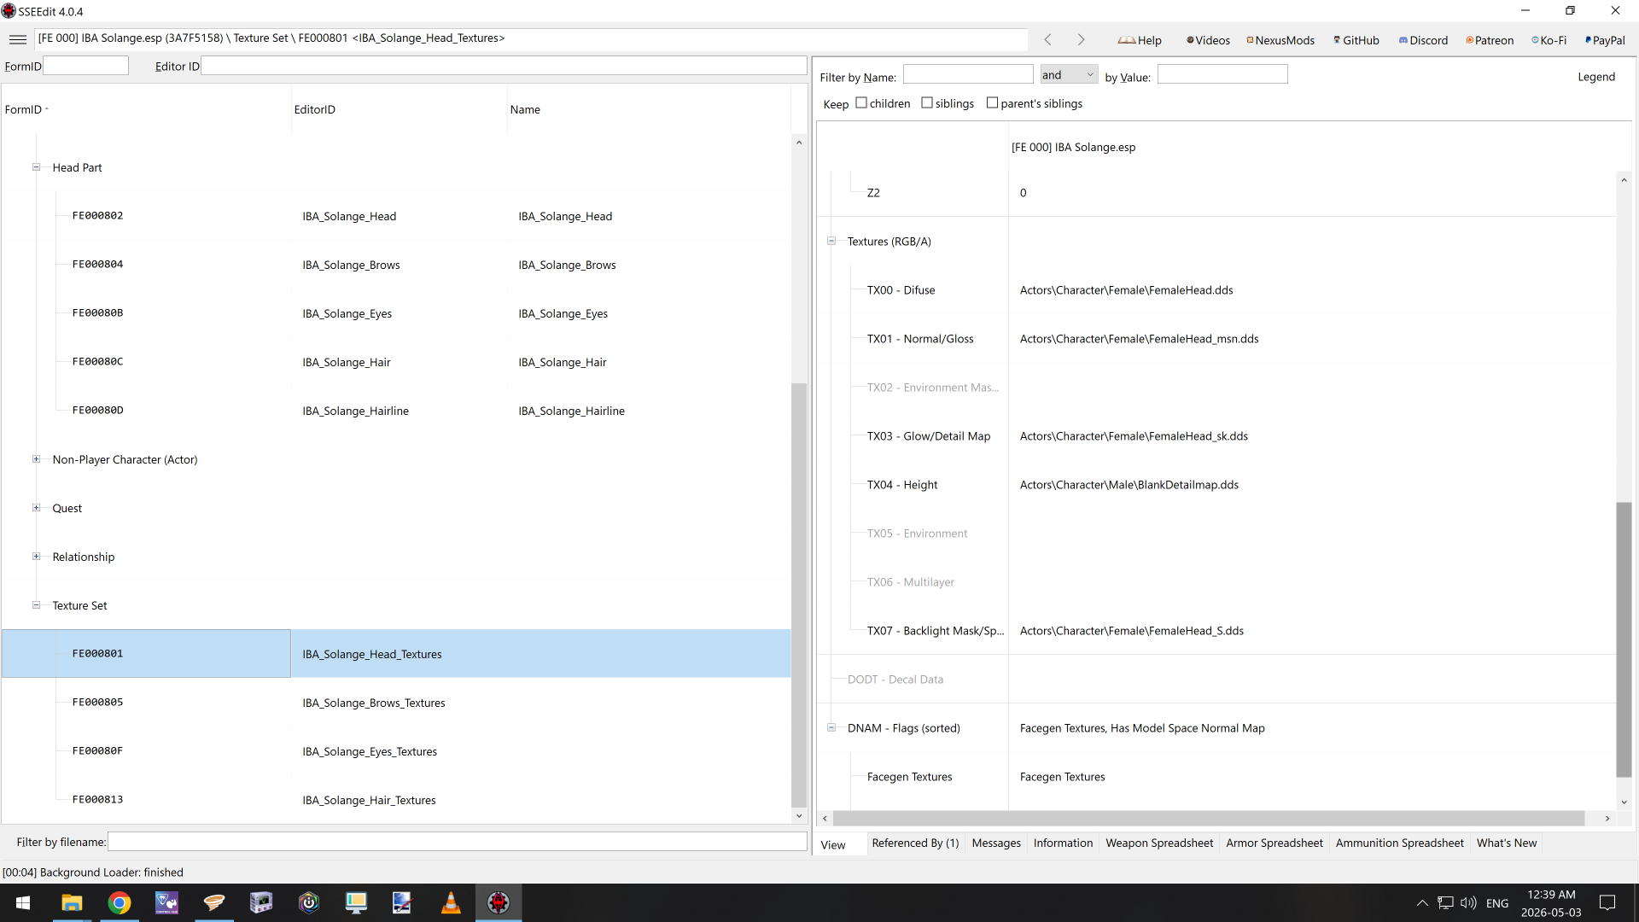Open Help from the toolbar
1639x922 pixels.
coord(1140,40)
